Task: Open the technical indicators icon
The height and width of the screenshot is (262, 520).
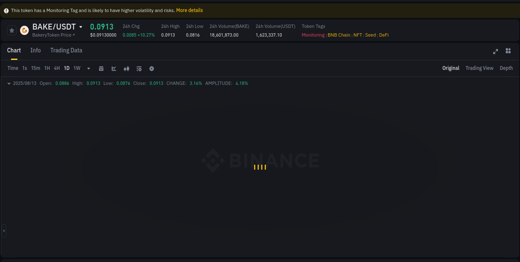Action: click(139, 68)
